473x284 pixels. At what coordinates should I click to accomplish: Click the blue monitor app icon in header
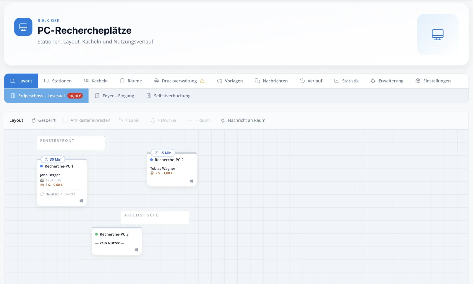point(23,27)
